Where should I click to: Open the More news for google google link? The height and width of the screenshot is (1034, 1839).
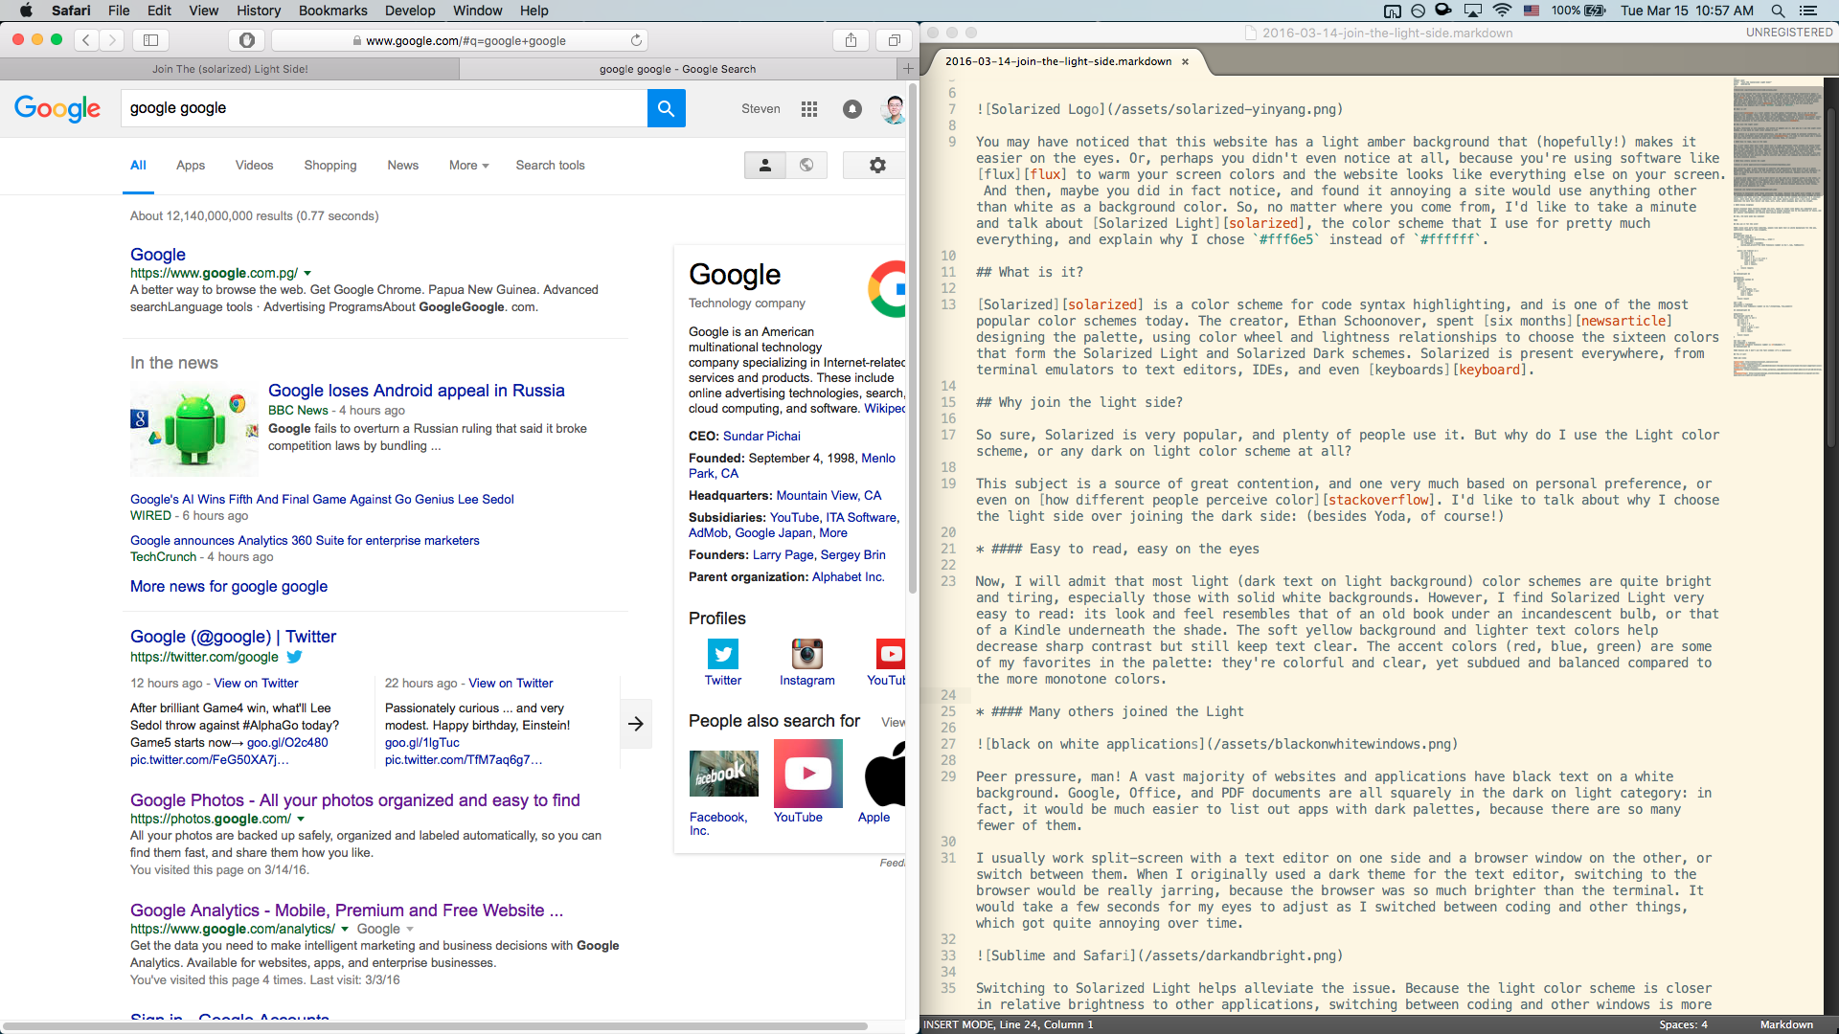click(229, 587)
